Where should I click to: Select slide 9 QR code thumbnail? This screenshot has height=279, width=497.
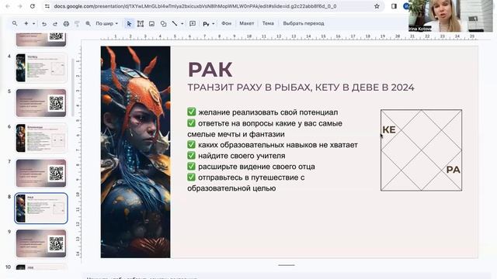coord(41,243)
